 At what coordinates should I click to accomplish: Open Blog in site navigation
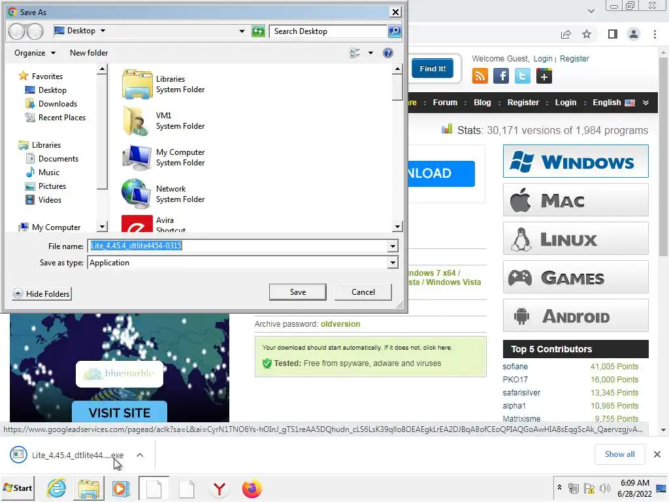point(482,103)
